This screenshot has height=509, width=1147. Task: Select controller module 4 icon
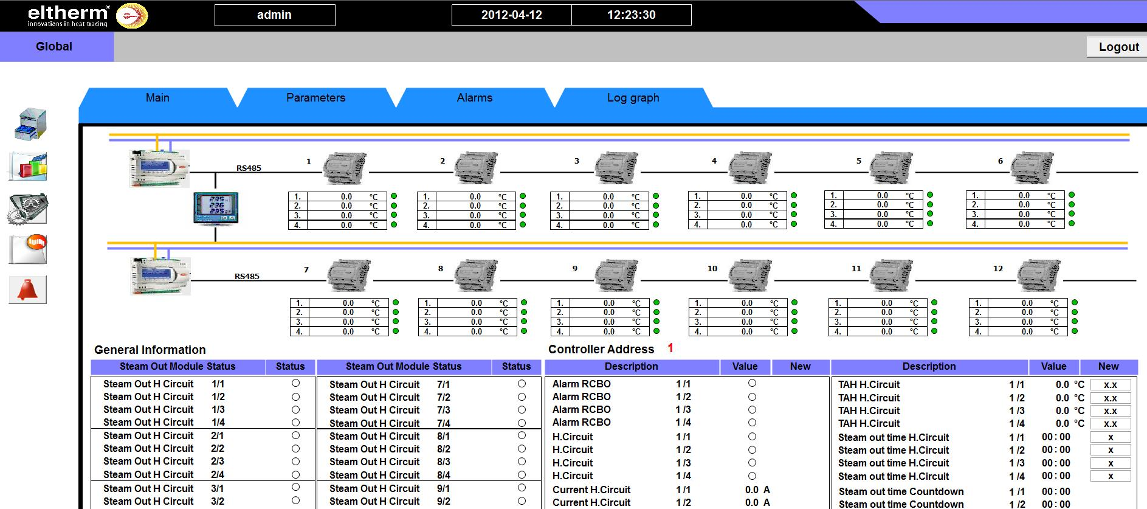[x=750, y=168]
